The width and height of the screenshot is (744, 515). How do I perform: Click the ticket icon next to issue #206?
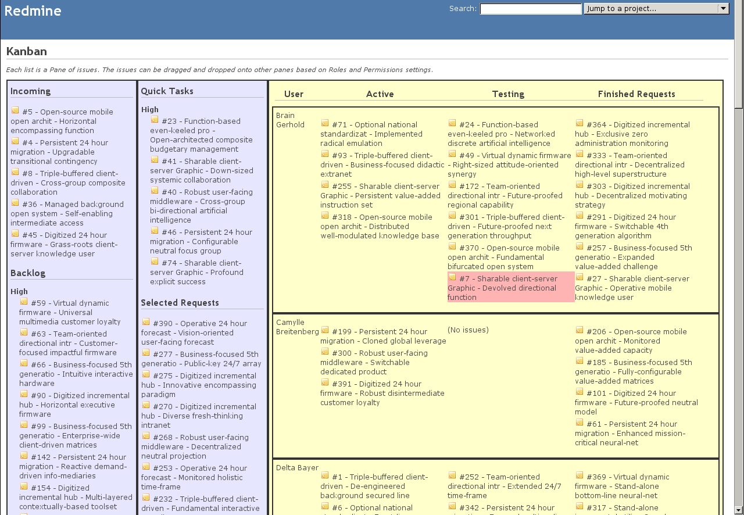[x=580, y=330]
